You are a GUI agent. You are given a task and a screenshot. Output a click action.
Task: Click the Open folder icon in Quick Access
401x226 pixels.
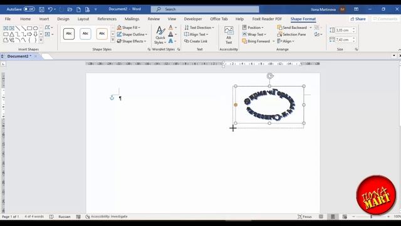(x=70, y=9)
